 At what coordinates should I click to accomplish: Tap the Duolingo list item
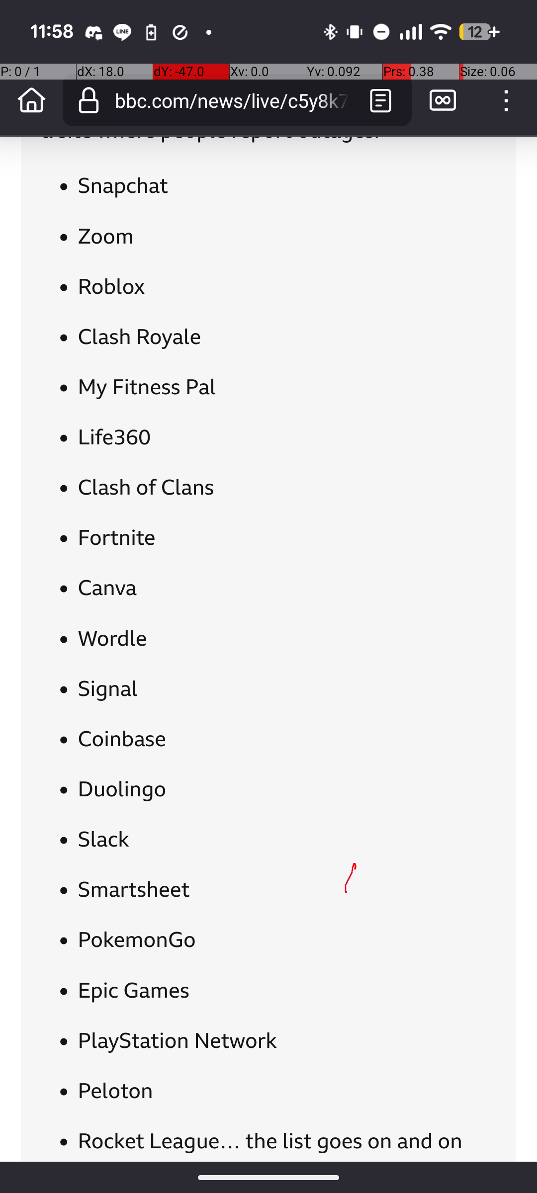click(122, 790)
